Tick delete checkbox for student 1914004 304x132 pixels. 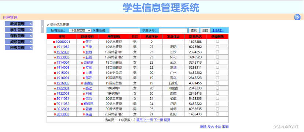pyautogui.click(x=217, y=62)
